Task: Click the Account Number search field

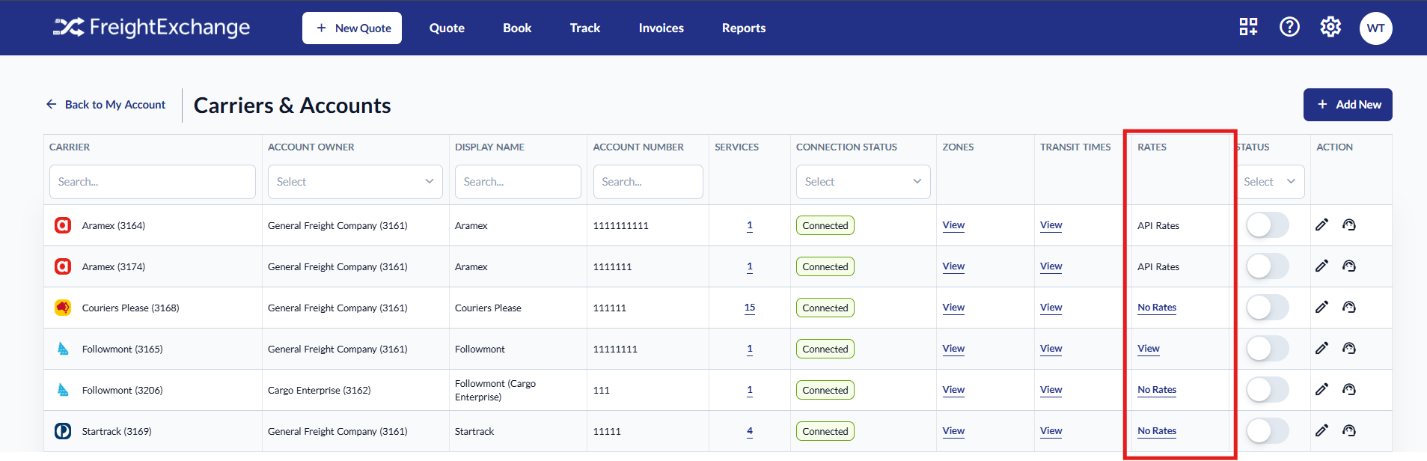Action: [x=648, y=182]
